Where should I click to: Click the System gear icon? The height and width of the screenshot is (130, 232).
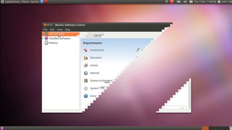(x=86, y=88)
